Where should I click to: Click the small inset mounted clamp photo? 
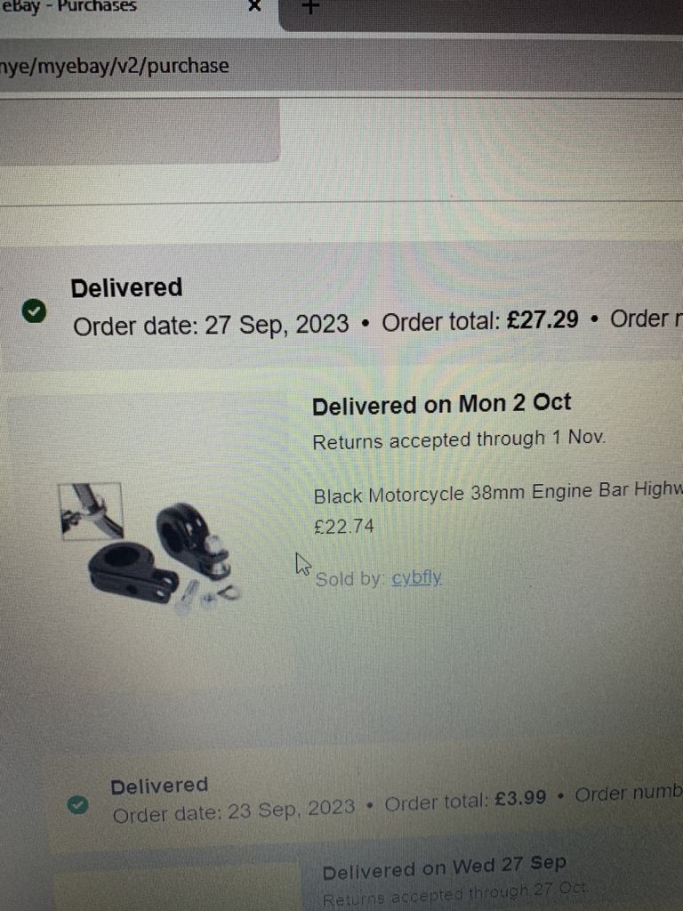tap(92, 511)
